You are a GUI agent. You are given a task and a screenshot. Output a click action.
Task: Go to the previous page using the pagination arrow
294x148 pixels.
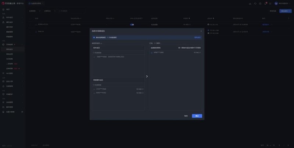click(x=279, y=145)
